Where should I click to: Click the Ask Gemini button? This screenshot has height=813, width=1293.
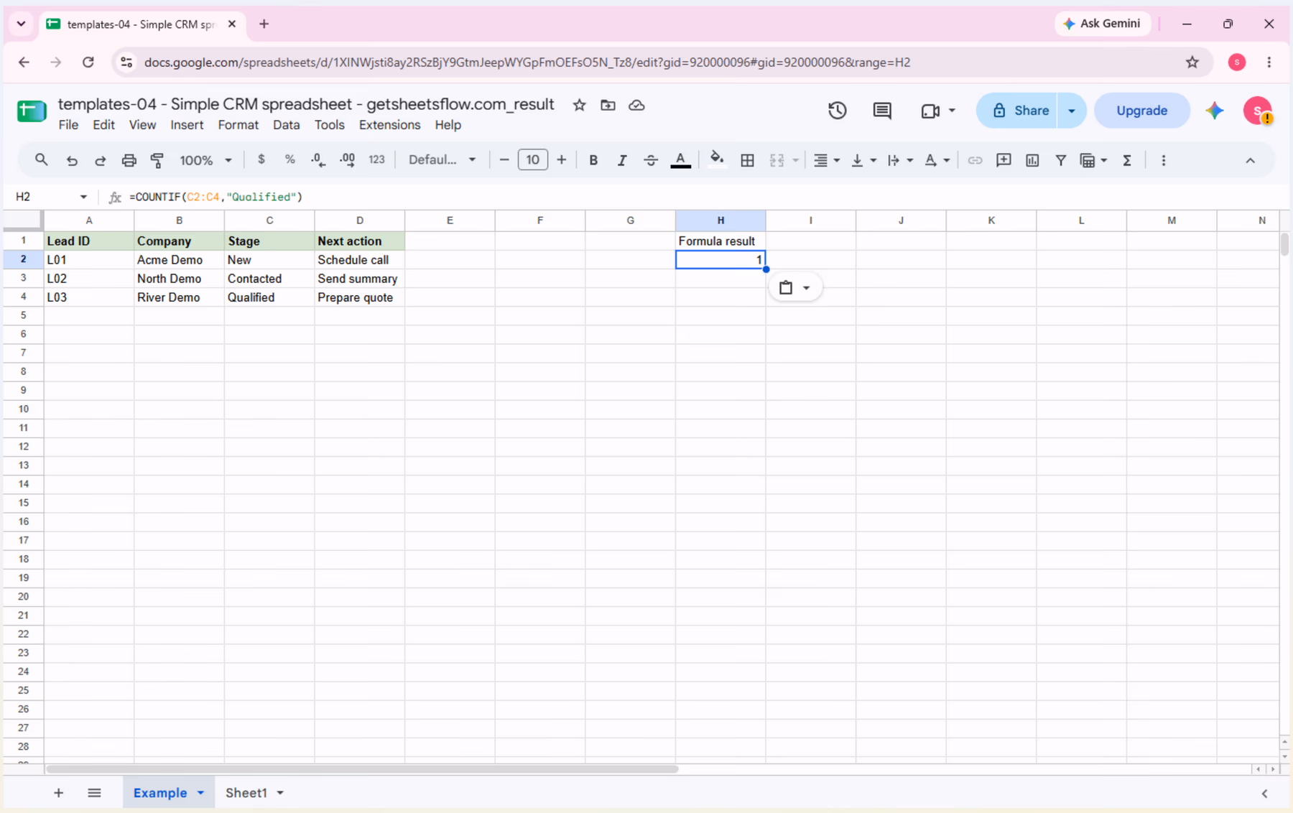(x=1101, y=24)
